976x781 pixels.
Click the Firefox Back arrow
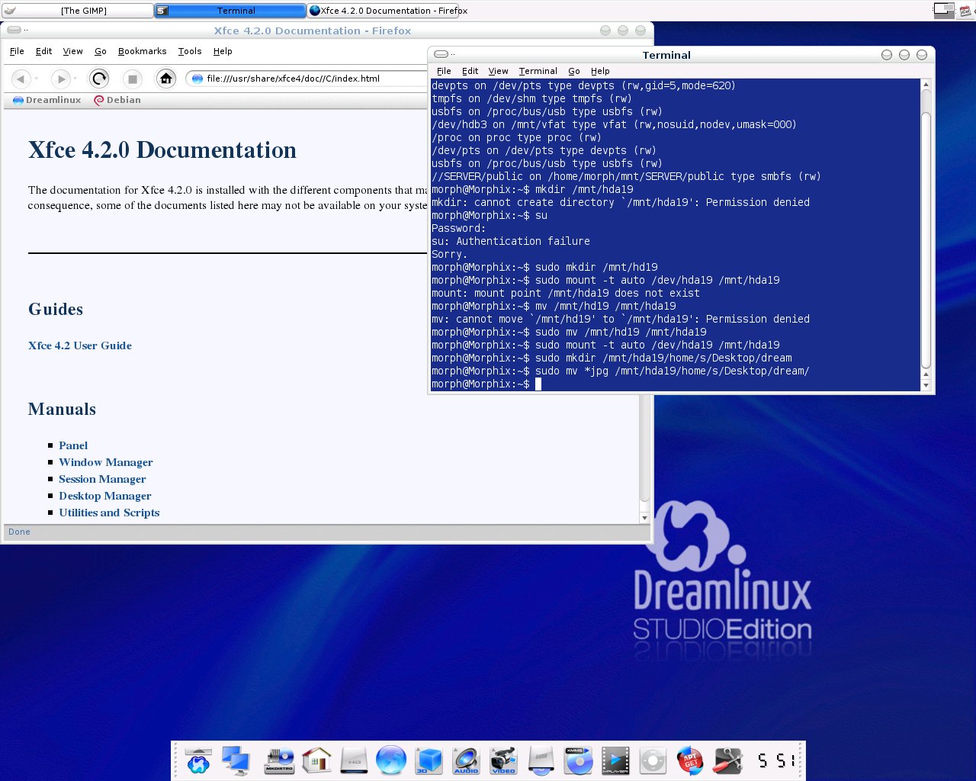tap(21, 79)
